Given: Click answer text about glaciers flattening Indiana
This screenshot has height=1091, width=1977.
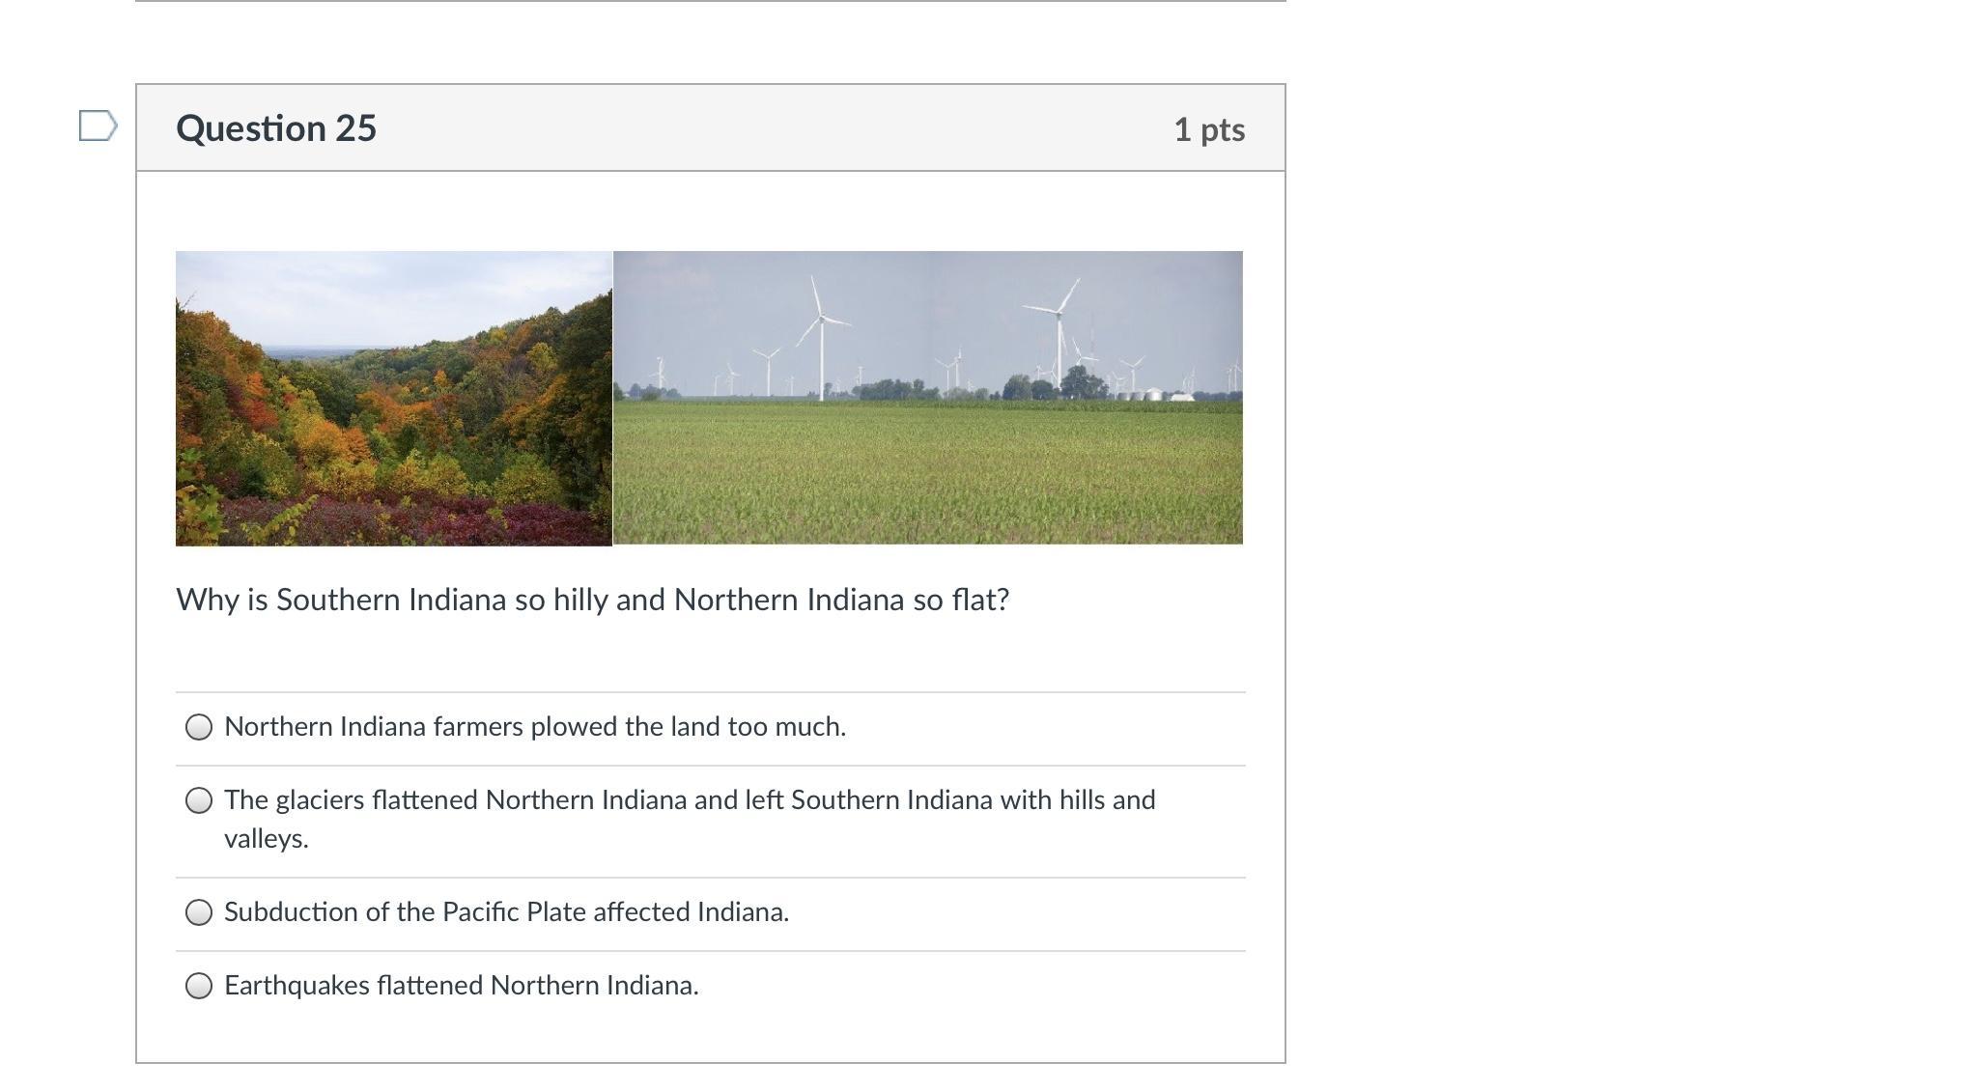Looking at the screenshot, I should [x=690, y=819].
